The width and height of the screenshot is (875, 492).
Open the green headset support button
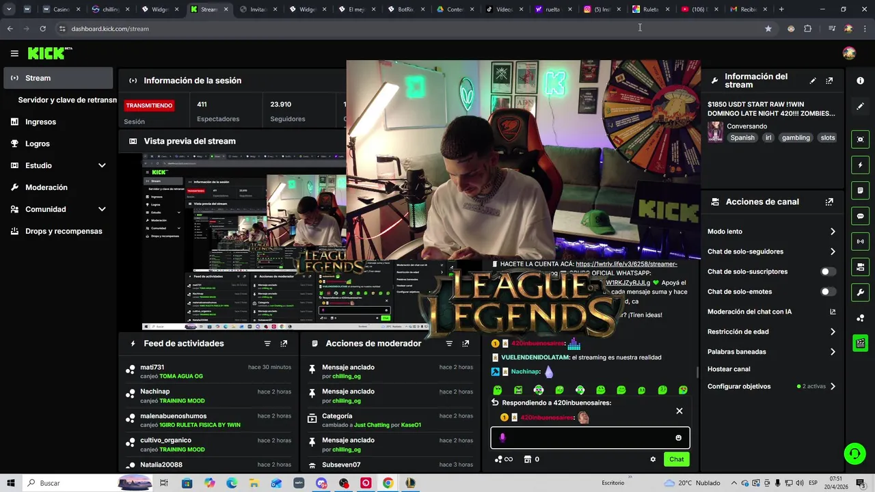tap(854, 453)
